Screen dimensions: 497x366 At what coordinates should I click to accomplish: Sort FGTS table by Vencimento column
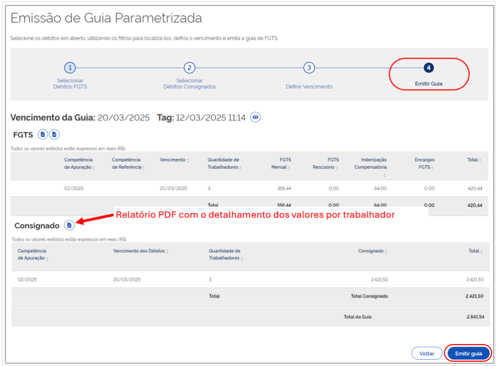pyautogui.click(x=174, y=160)
